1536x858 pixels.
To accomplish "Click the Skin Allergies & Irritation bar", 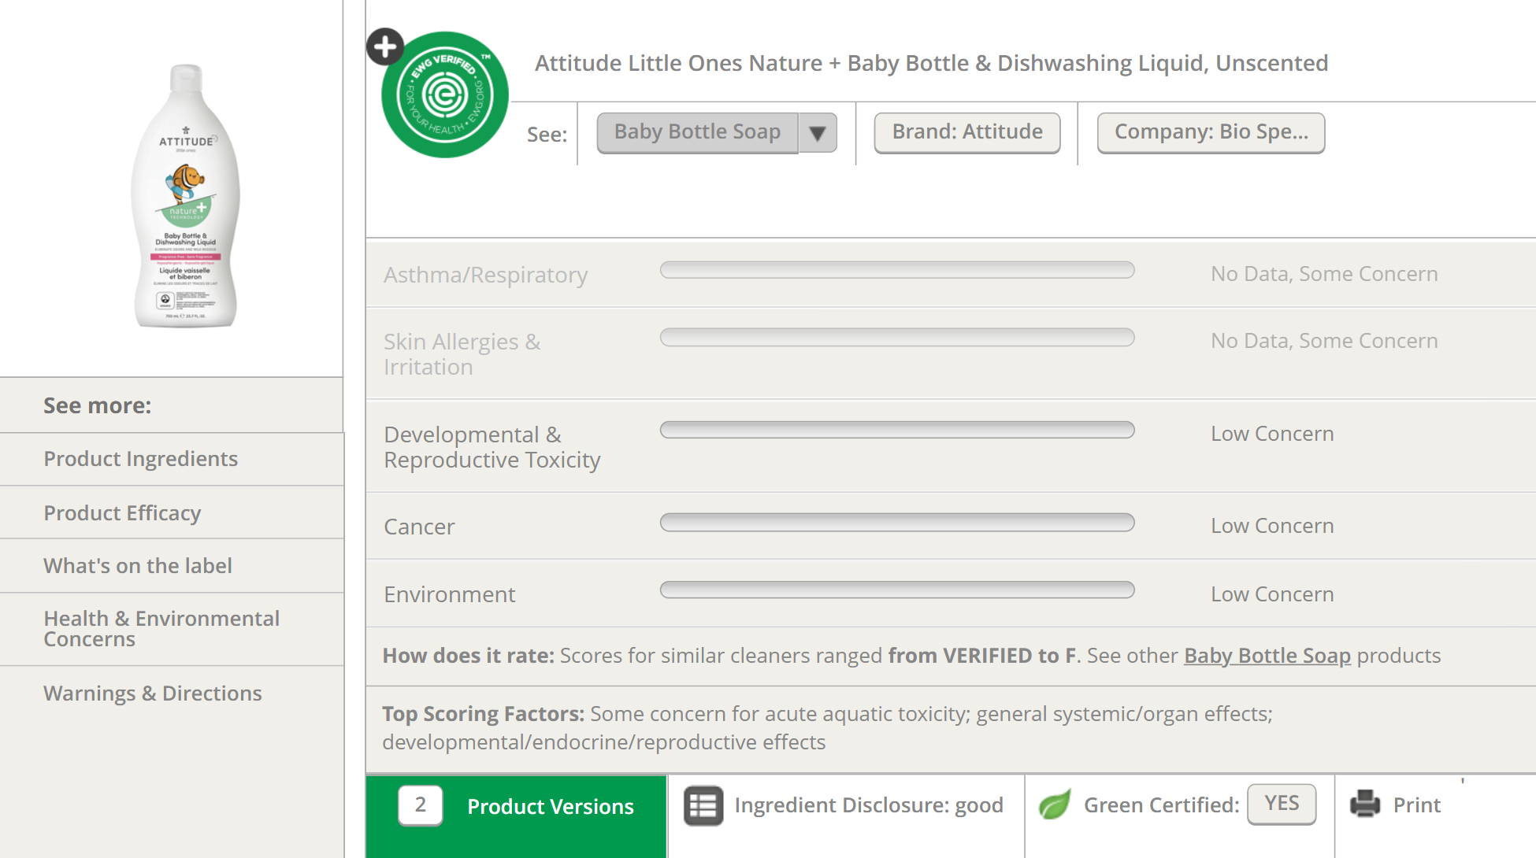I will [897, 337].
